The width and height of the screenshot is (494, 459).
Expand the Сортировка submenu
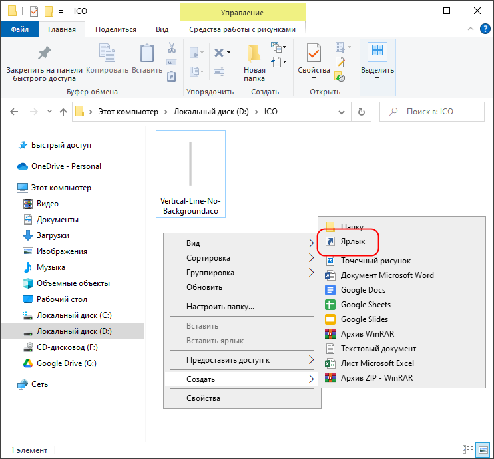242,258
